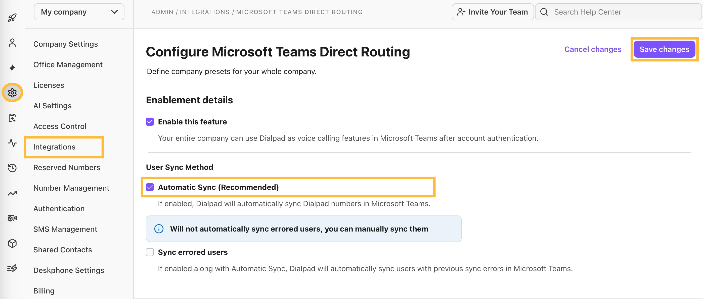Open the cube box icon in sidebar
This screenshot has width=703, height=299.
[12, 243]
